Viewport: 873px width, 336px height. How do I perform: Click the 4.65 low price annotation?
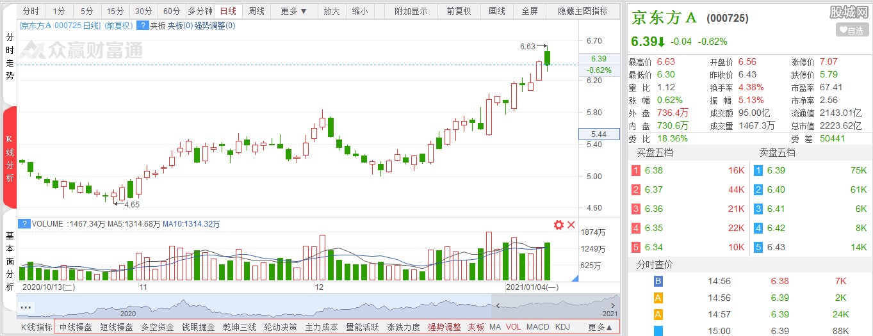132,205
